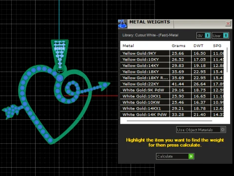Select the pendant bail in viewport
The height and width of the screenshot is (176, 234).
pyautogui.click(x=59, y=55)
